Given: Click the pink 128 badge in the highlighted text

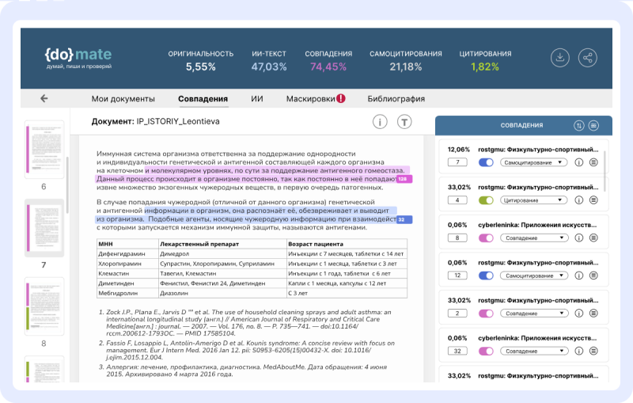Looking at the screenshot, I should coord(404,179).
